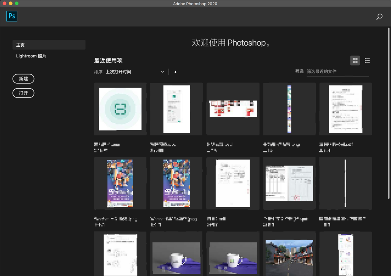The width and height of the screenshot is (391, 276).
Task: Open the street scene photo thumbnail
Action: pos(289,254)
